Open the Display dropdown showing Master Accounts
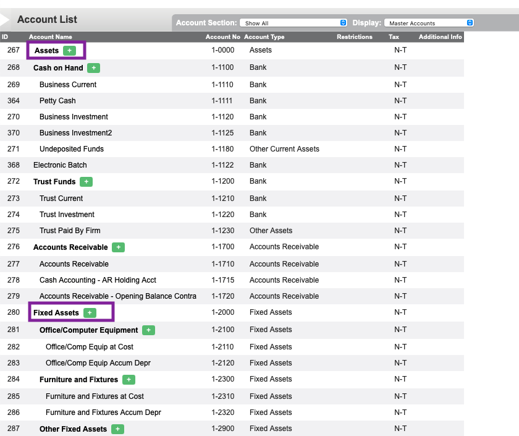The image size is (519, 436). coord(429,22)
